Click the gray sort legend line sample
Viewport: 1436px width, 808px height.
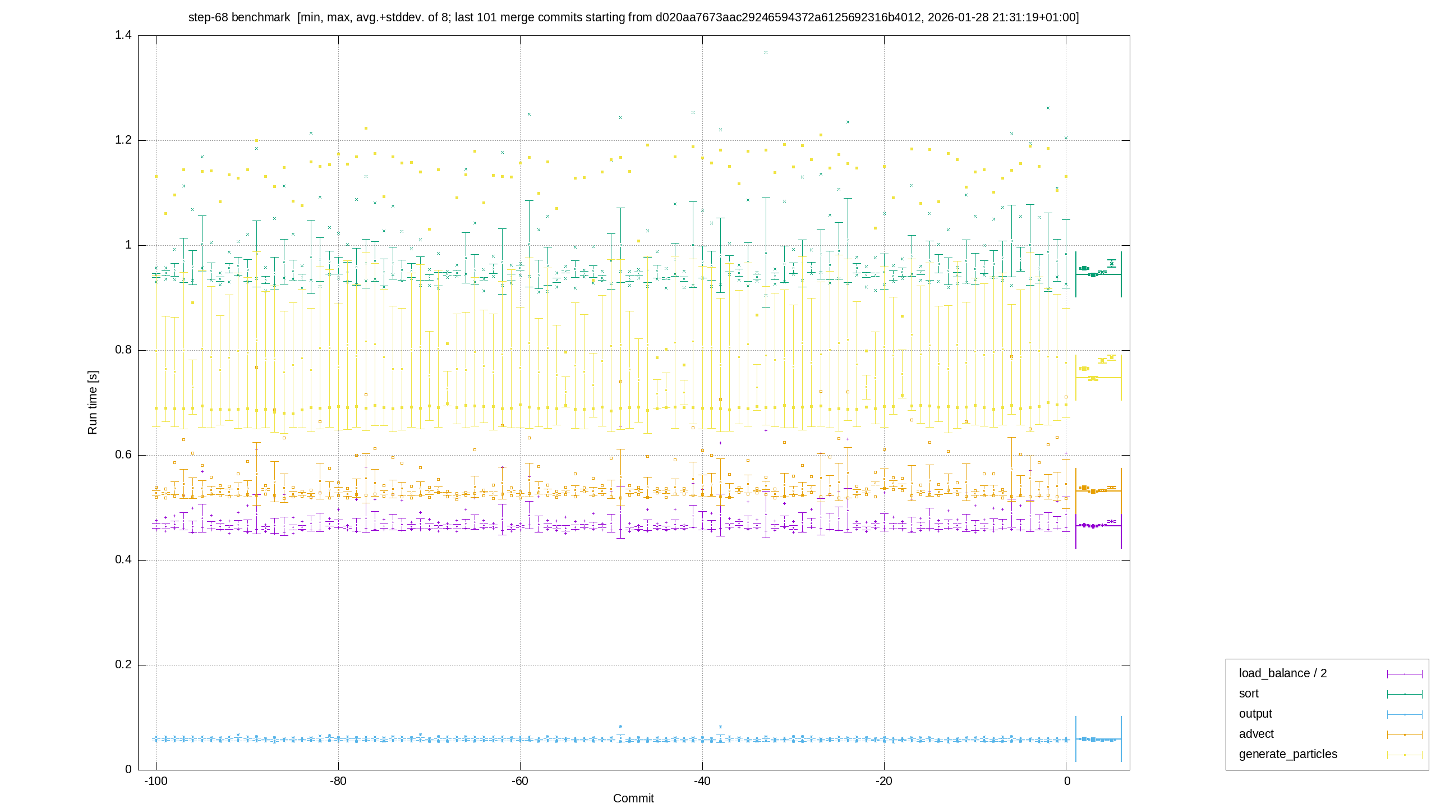point(1405,694)
